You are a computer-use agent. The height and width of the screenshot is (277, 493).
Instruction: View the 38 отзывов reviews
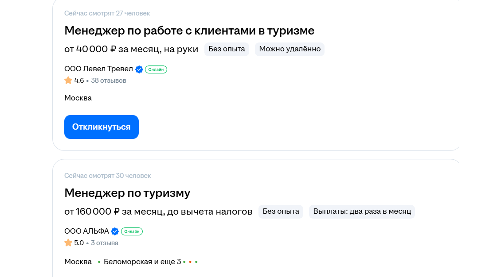pyautogui.click(x=109, y=81)
